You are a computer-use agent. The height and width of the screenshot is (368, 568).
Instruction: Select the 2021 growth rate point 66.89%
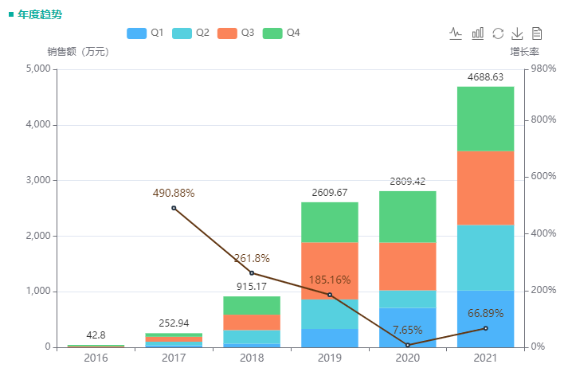click(485, 328)
